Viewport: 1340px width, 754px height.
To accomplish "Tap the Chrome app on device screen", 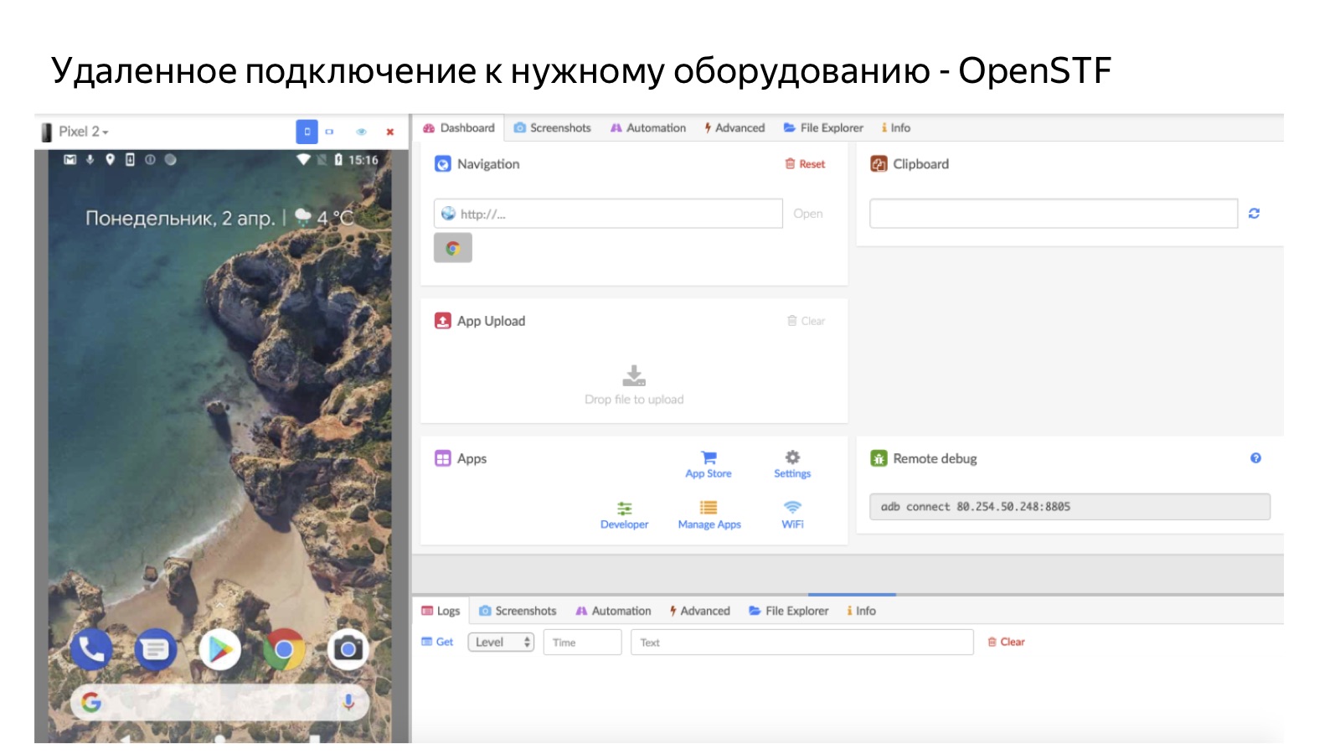I will click(x=284, y=649).
